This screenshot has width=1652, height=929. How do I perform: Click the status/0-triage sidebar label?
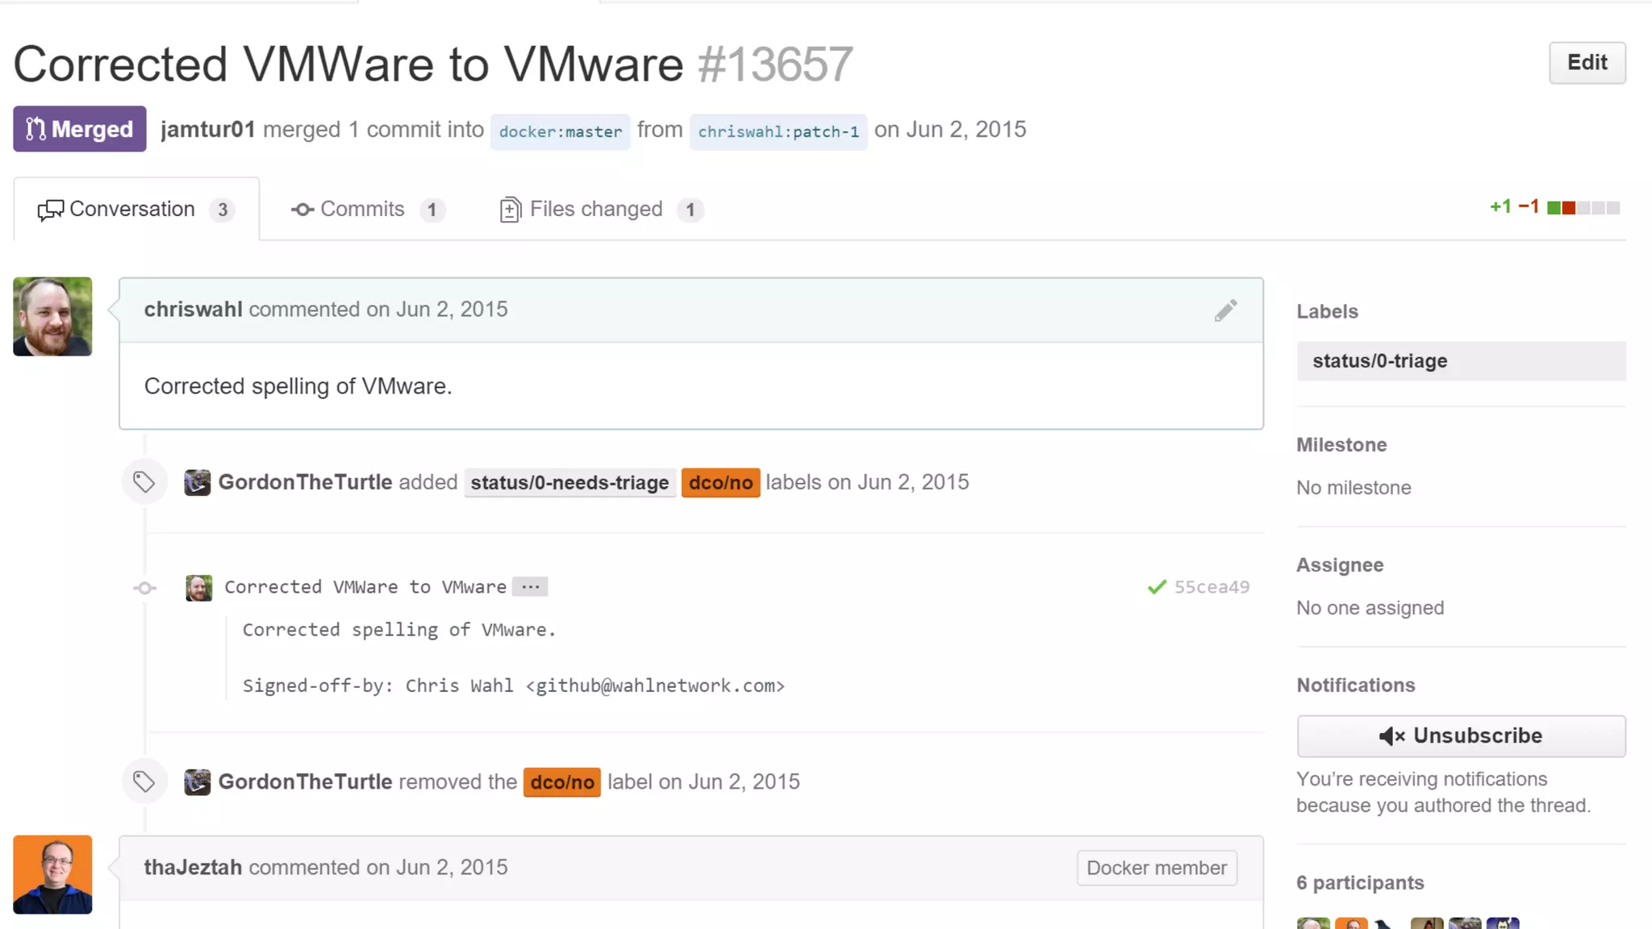(x=1379, y=361)
